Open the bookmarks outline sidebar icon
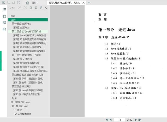The width and height of the screenshot is (167, 122). 4,10
